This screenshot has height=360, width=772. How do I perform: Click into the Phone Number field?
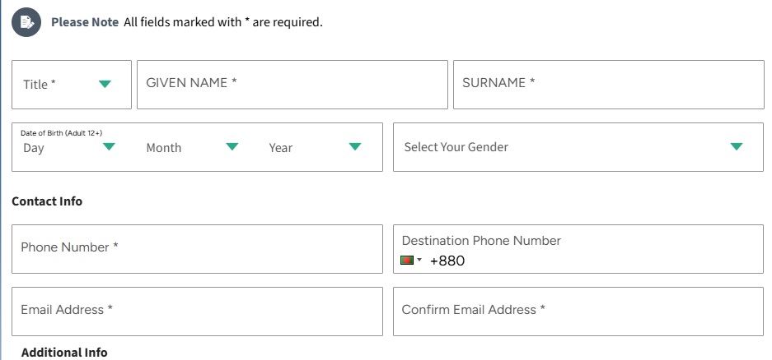point(197,249)
